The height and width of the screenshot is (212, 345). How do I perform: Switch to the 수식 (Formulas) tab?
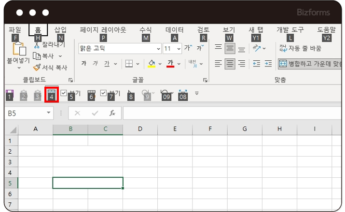click(145, 30)
